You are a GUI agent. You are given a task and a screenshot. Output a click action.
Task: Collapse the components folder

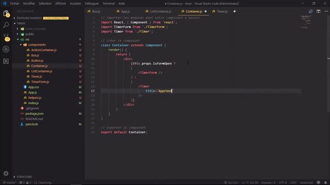pyautogui.click(x=37, y=45)
